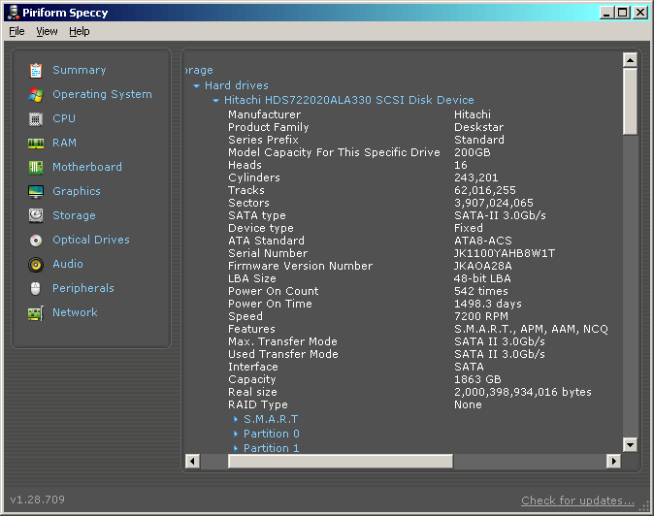Screen dimensions: 654x516
Task: Click the Features value S.M.A.R.T., APM, AAM, NCQ
Action: pos(531,329)
